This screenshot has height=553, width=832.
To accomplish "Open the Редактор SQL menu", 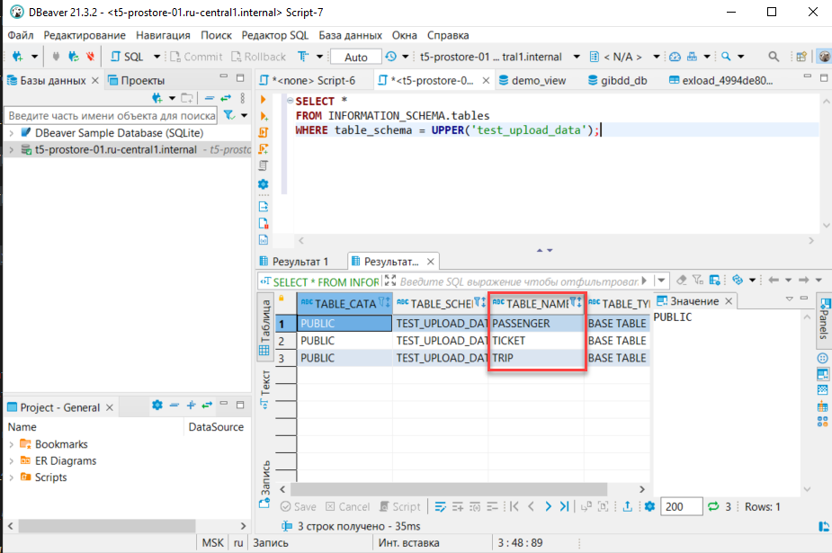I will (x=274, y=35).
